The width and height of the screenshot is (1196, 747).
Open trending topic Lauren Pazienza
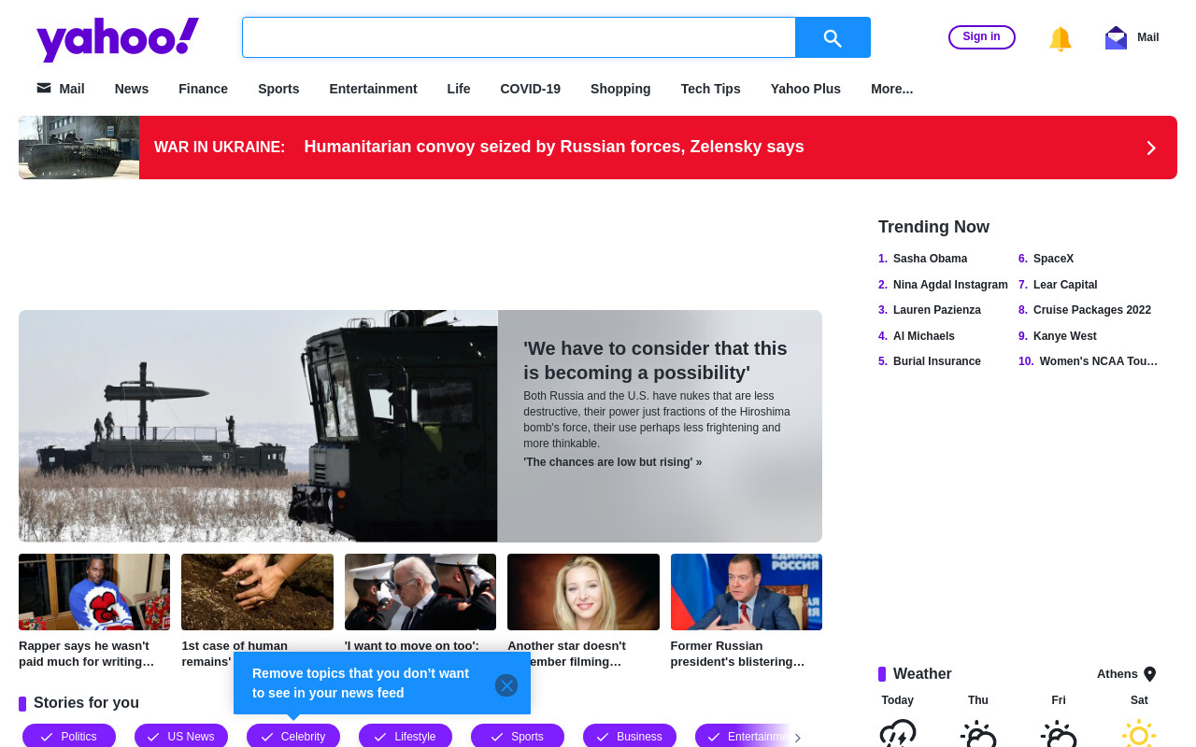[x=937, y=310]
